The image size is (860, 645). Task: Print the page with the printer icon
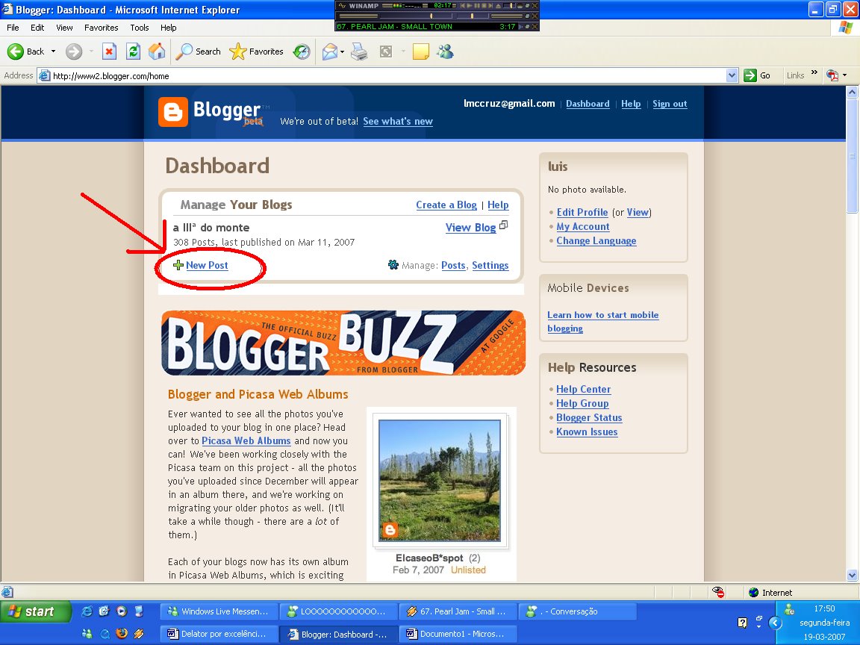[x=359, y=52]
